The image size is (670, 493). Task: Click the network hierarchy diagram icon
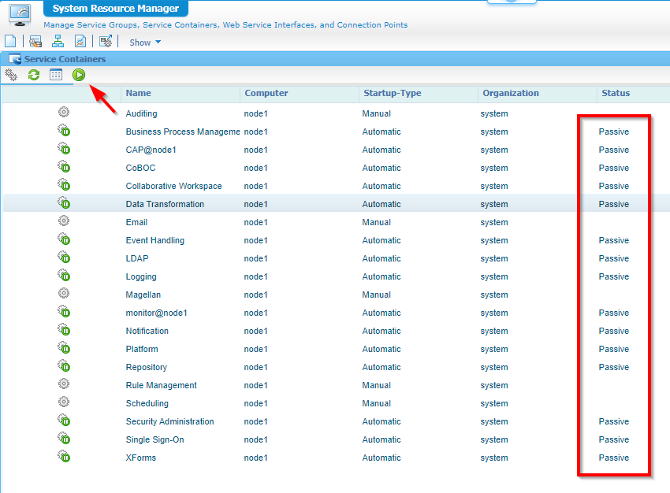(x=58, y=42)
